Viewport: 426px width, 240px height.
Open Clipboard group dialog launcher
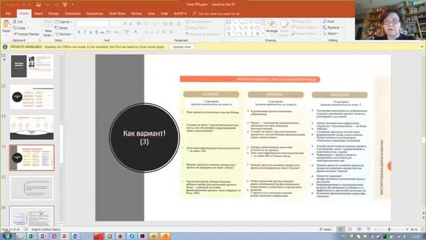[x=39, y=40]
